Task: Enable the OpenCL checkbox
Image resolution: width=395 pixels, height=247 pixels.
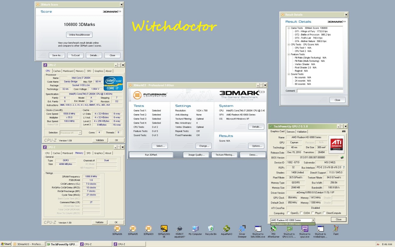Action: pyautogui.click(x=288, y=213)
